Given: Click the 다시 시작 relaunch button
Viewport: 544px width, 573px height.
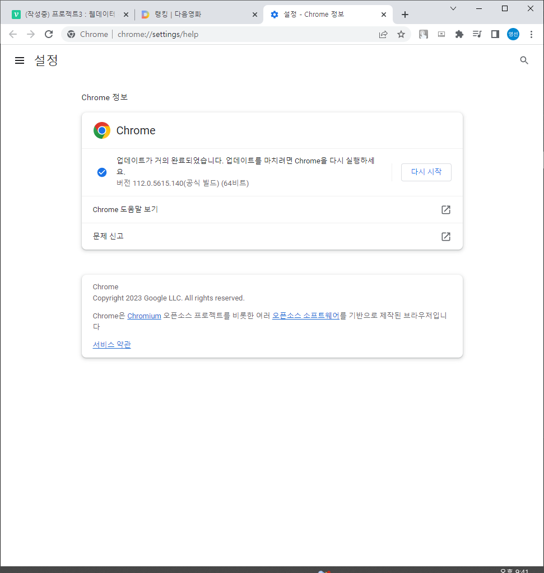Looking at the screenshot, I should (x=426, y=172).
